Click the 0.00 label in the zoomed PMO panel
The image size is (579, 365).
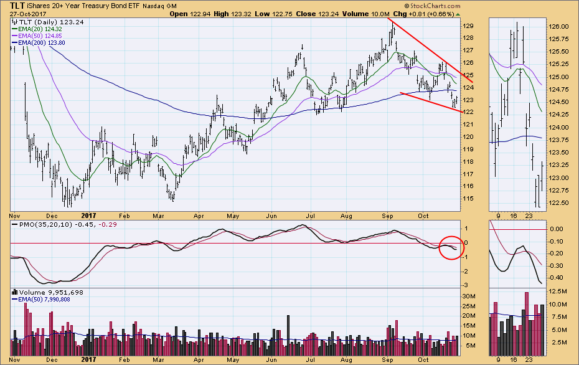tap(557, 229)
